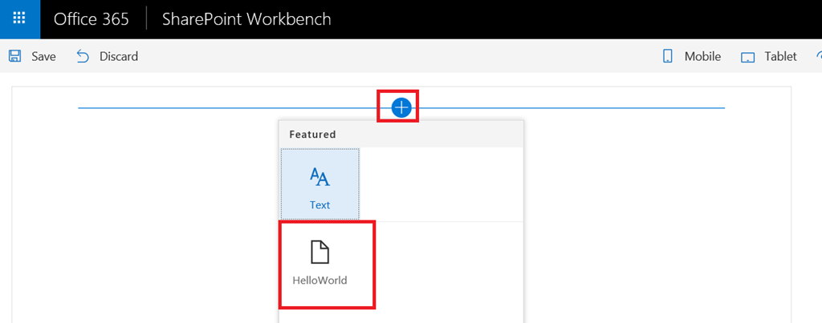Screen dimensions: 822x323
Task: Select the Tablet preview icon
Action: coord(747,57)
